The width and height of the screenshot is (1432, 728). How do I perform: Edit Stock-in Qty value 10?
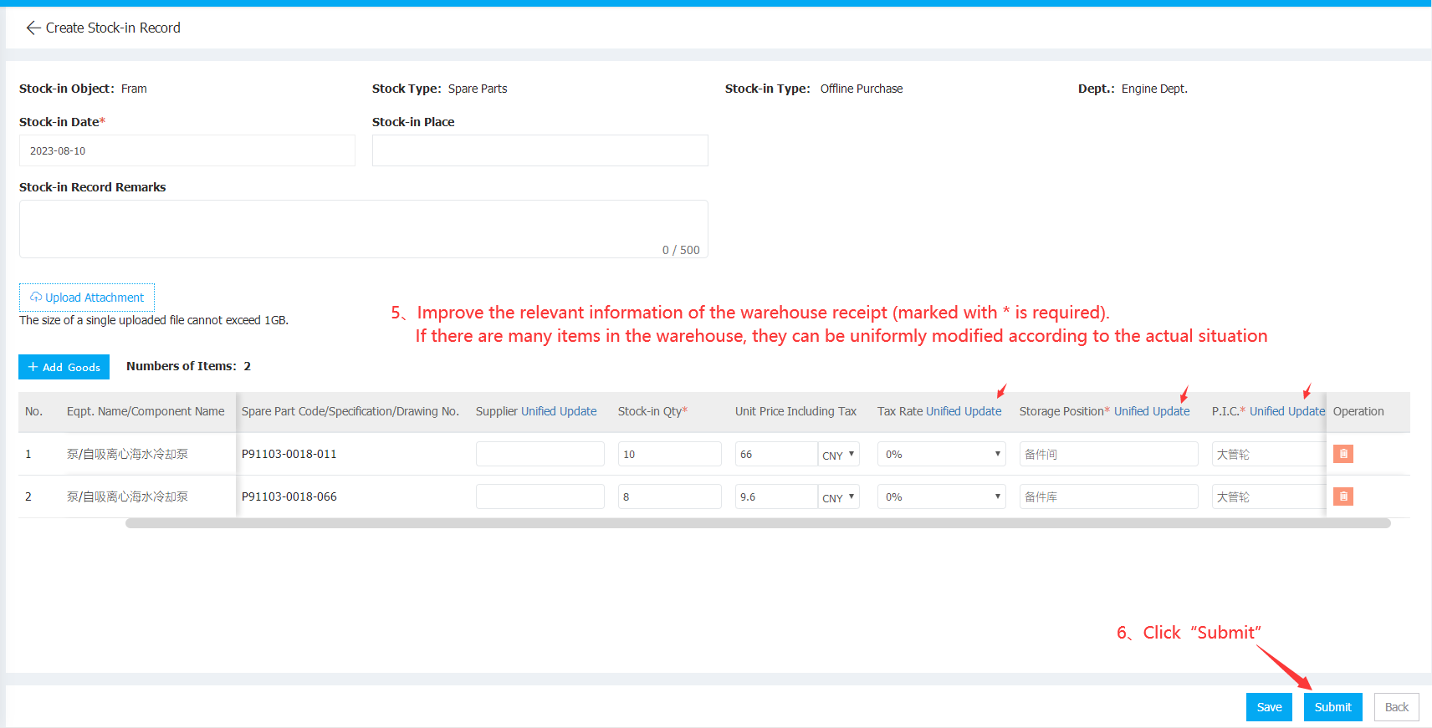pyautogui.click(x=670, y=454)
